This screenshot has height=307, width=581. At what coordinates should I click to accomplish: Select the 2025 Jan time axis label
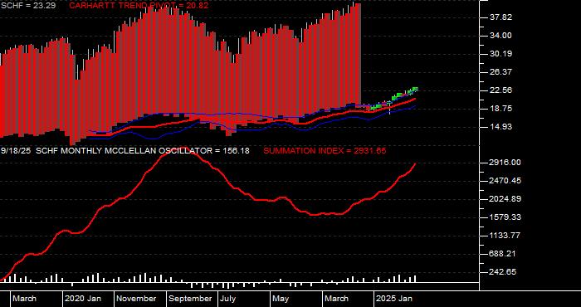coord(394,299)
